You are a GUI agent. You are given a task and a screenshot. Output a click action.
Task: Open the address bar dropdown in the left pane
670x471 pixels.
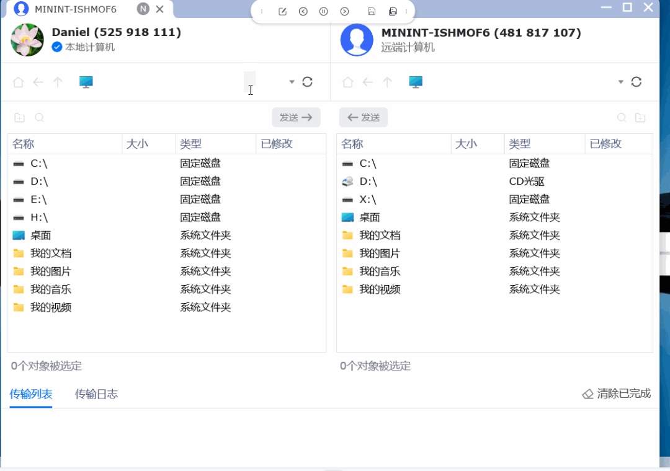(291, 81)
